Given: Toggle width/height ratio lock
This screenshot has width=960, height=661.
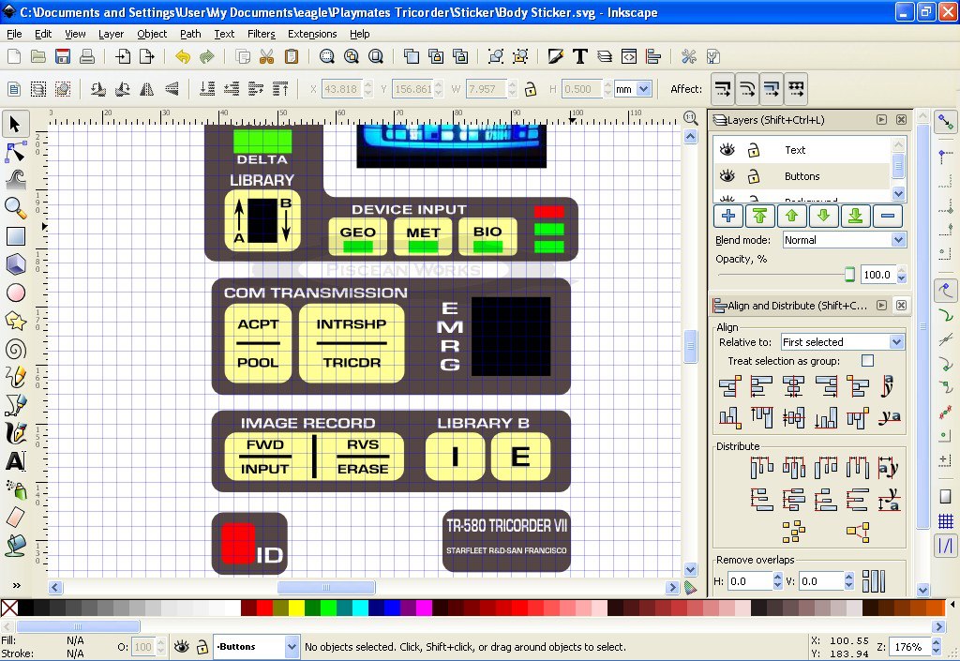Looking at the screenshot, I should 531,89.
